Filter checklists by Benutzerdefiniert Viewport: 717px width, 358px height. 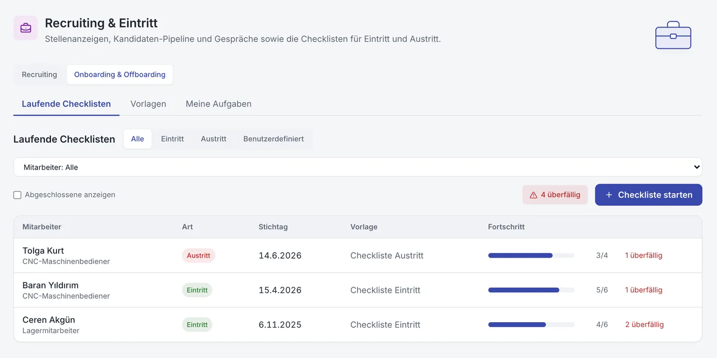point(274,139)
